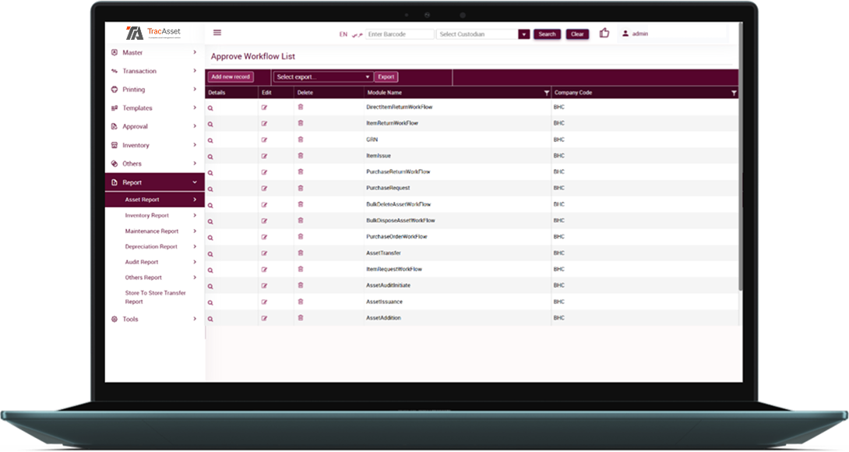Click the Add new record button

(x=231, y=77)
